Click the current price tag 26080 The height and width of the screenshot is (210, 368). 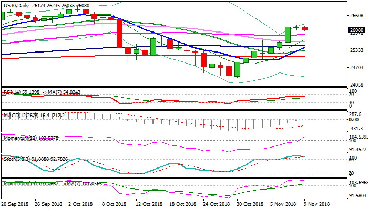click(x=356, y=31)
